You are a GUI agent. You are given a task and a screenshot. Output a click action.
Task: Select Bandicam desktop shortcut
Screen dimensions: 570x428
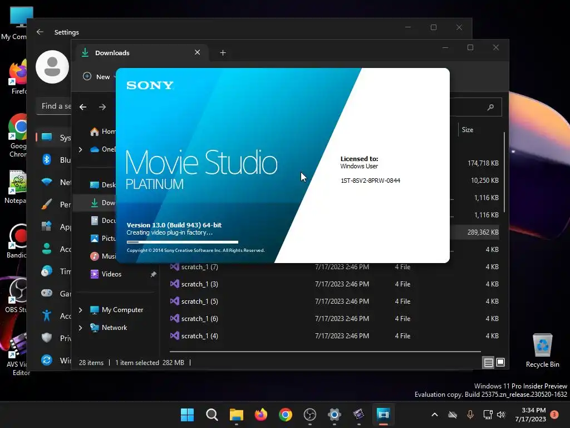click(17, 241)
